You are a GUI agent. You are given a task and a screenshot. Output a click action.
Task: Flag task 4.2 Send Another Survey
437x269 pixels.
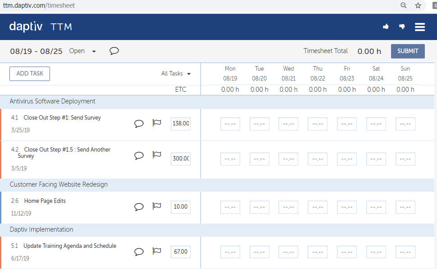pyautogui.click(x=157, y=154)
